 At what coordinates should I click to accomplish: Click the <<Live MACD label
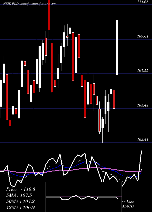point(128,204)
